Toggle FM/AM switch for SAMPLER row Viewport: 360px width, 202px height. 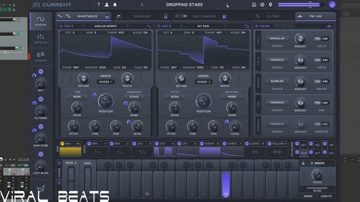click(321, 124)
